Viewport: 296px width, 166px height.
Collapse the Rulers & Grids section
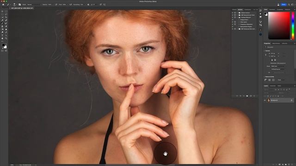tap(264, 77)
